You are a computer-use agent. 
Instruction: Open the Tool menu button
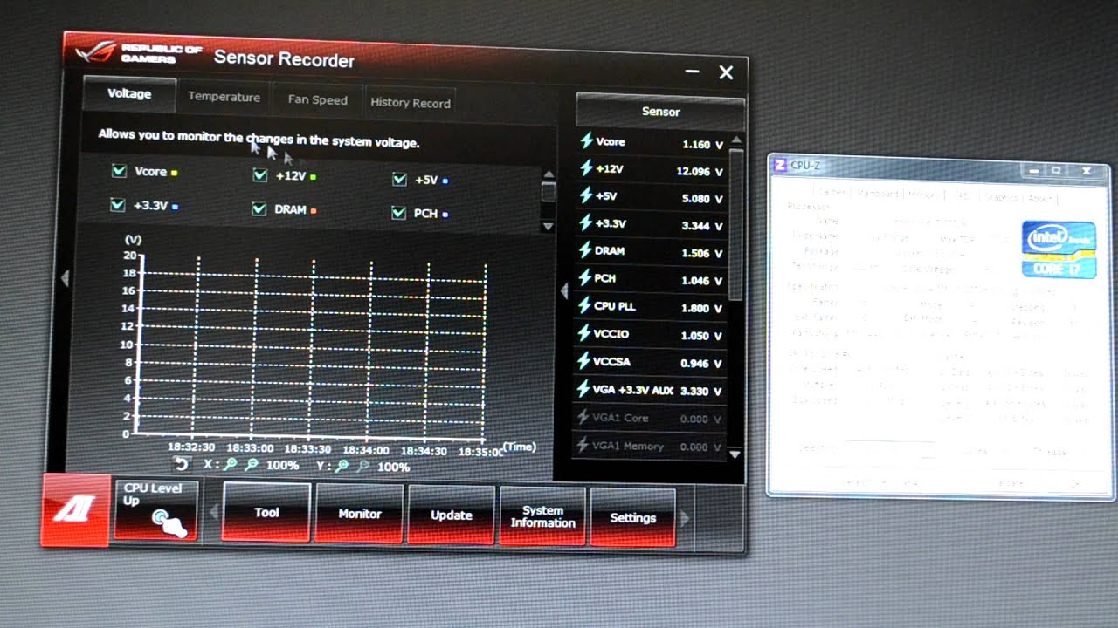tap(266, 512)
